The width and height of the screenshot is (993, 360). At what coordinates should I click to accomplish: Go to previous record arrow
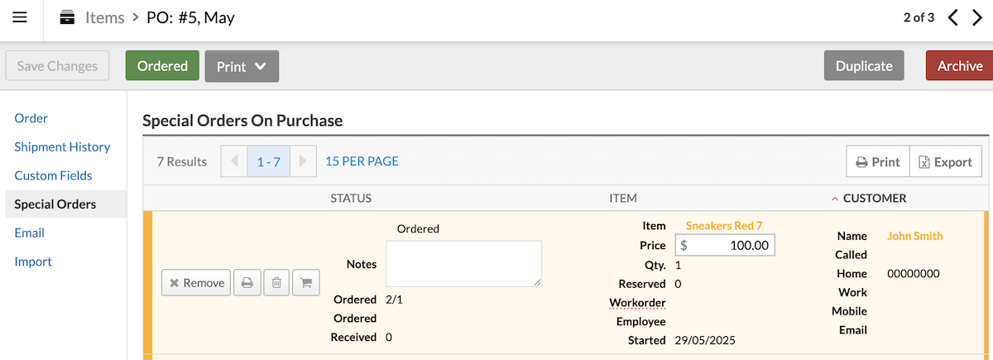(x=952, y=17)
